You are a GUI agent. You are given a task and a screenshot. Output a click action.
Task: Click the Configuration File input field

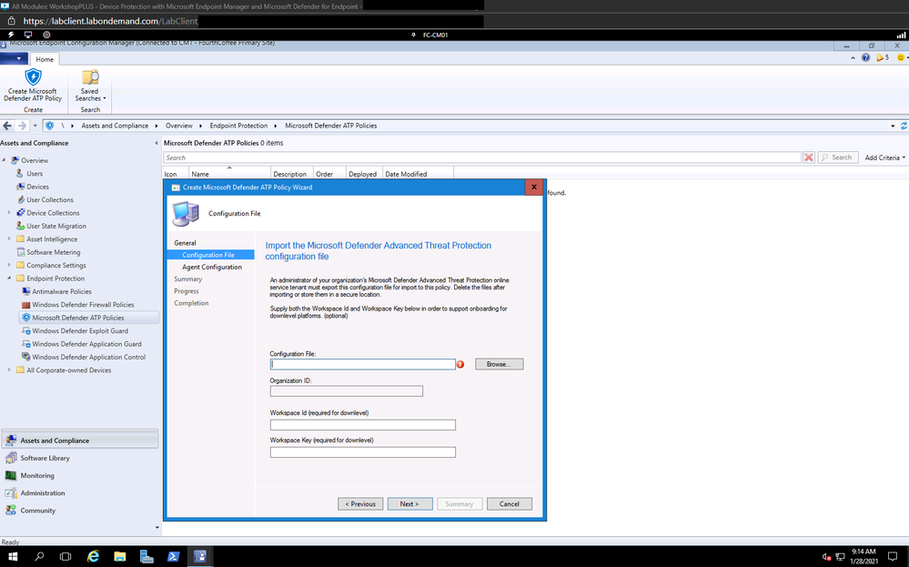(x=363, y=364)
